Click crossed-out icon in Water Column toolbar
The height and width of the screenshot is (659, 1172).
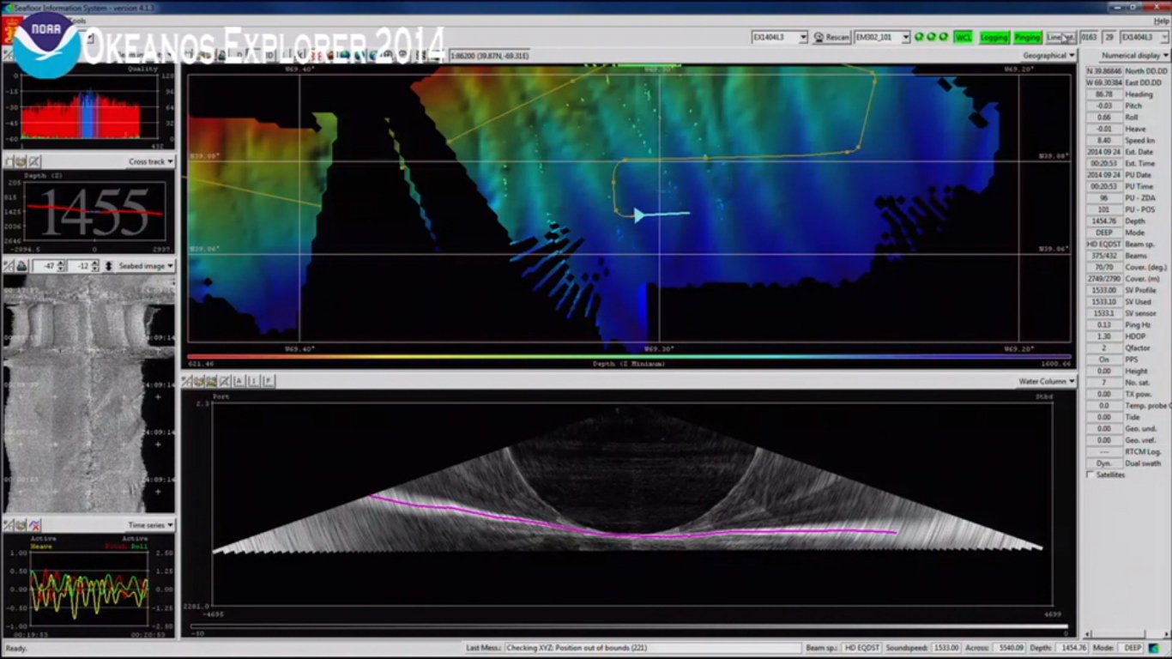(225, 381)
